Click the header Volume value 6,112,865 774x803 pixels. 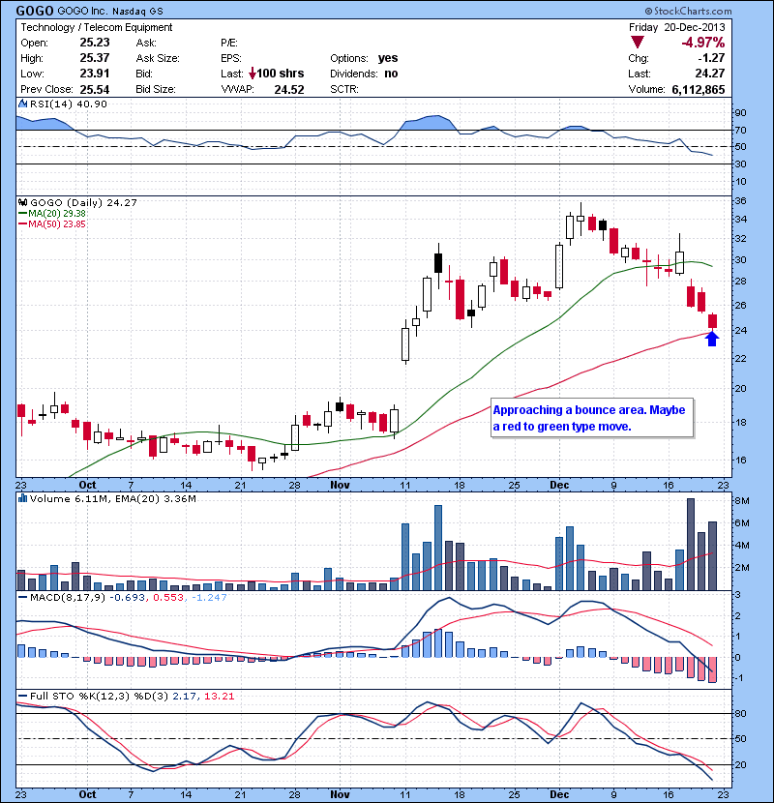(x=699, y=90)
